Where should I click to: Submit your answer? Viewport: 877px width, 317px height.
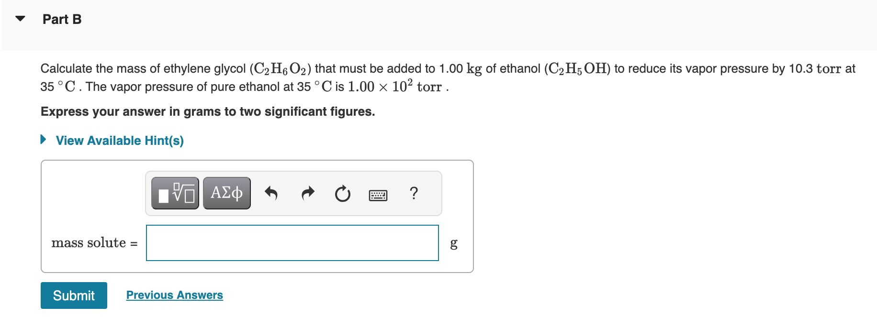73,295
